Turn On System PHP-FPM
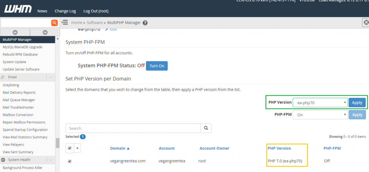369x172 pixels. click(157, 66)
